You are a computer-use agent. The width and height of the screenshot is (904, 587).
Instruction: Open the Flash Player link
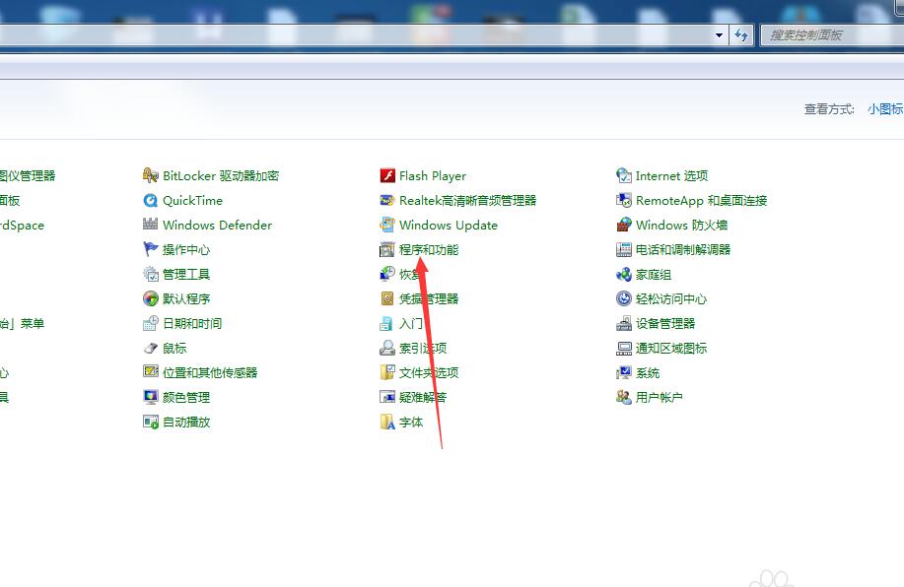[x=433, y=175]
